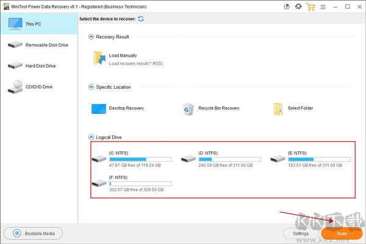Viewport: 366px width, 244px height.
Task: Switch to Hard Disk Drive
Action: click(39, 66)
